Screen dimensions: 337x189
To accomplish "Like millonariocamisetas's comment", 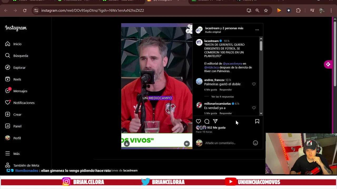I will 254,108.
